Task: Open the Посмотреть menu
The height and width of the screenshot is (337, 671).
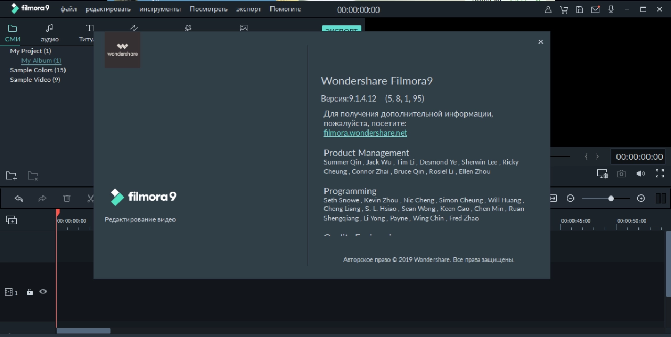Action: [x=209, y=9]
